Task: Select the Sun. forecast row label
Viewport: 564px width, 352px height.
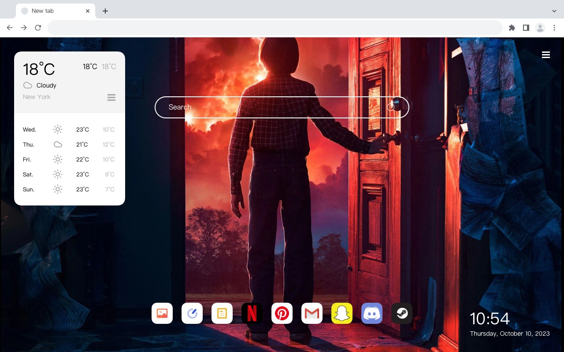Action: pos(29,189)
